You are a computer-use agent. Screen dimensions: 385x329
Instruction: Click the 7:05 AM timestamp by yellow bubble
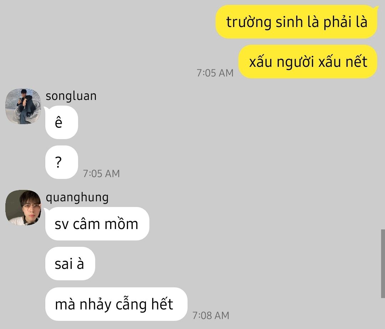point(215,73)
